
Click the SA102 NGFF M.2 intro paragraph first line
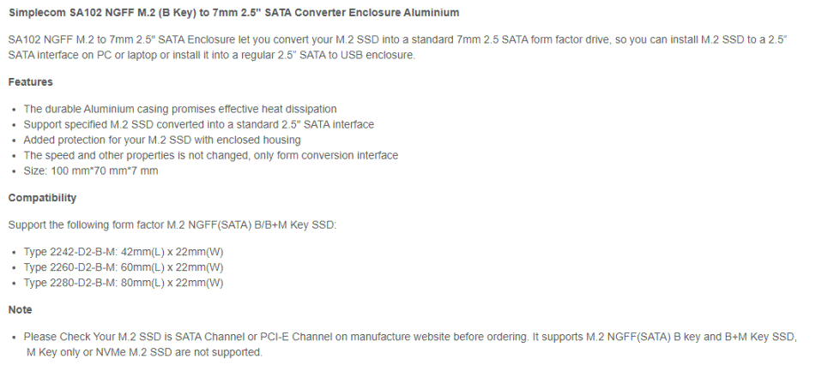coord(397,39)
